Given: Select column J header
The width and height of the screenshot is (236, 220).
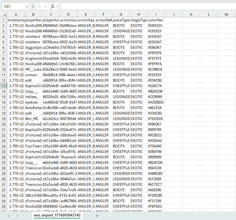Looking at the screenshot, I should [x=174, y=15].
